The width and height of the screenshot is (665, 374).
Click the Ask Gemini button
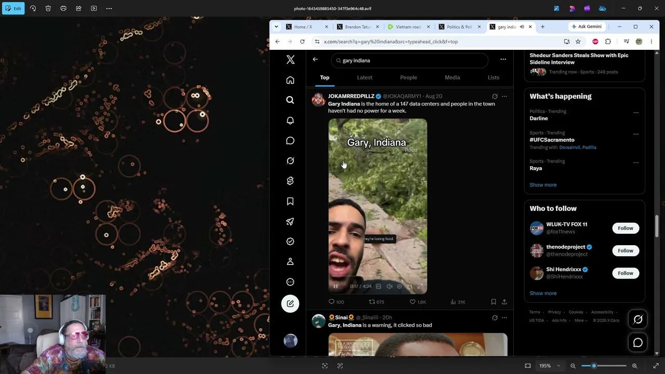point(586,27)
